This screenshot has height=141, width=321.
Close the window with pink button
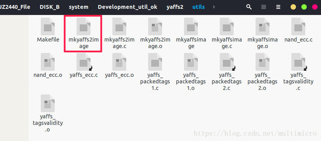point(315,7)
